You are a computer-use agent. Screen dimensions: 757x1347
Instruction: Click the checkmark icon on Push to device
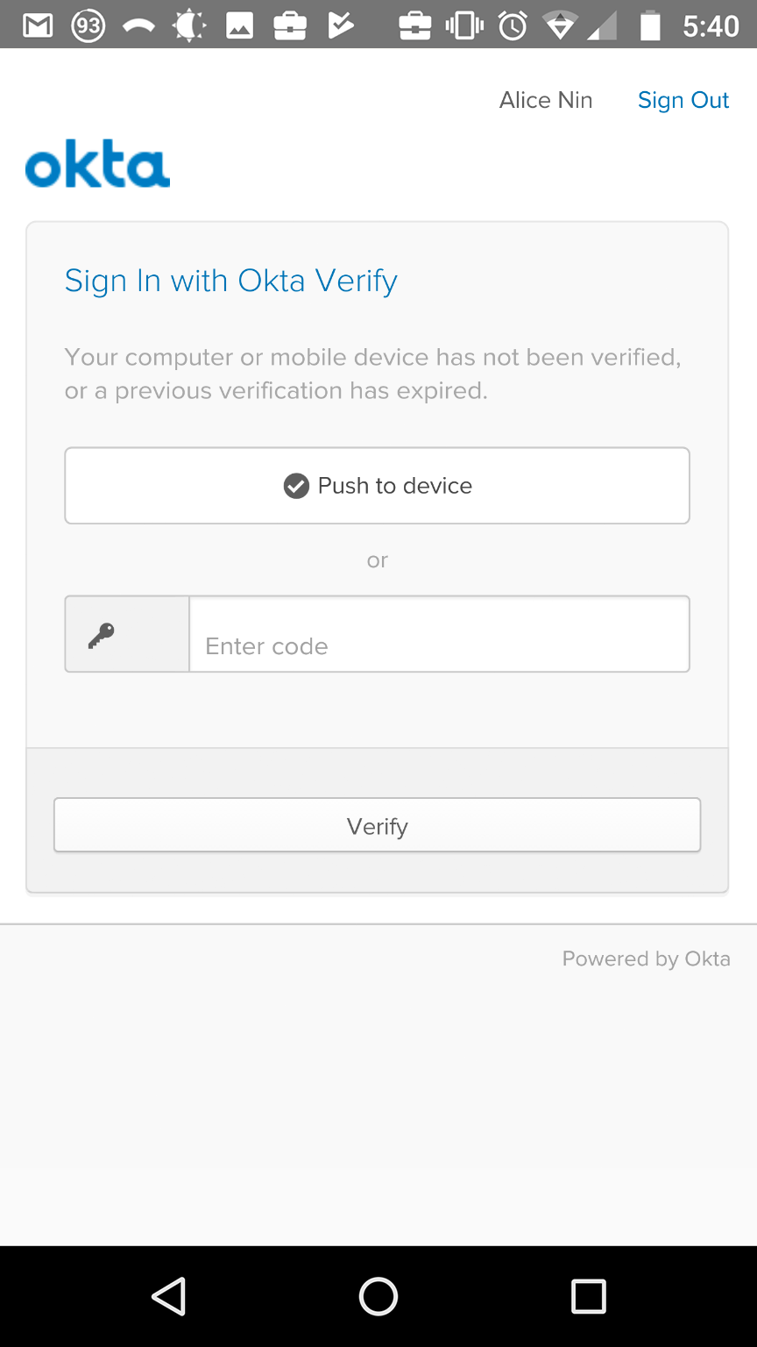(x=296, y=486)
